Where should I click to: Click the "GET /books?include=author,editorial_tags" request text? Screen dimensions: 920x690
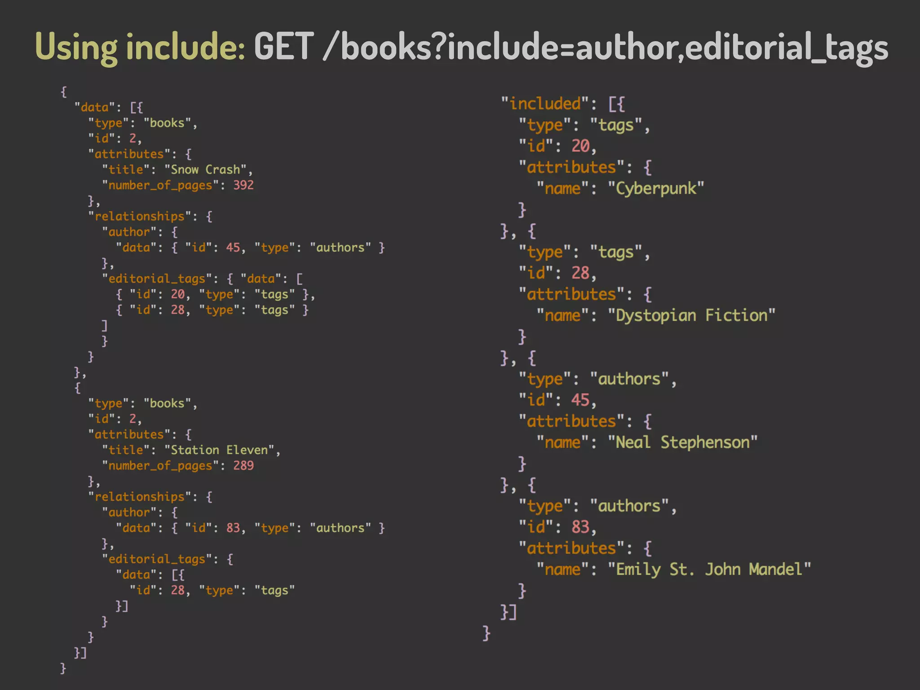(571, 47)
